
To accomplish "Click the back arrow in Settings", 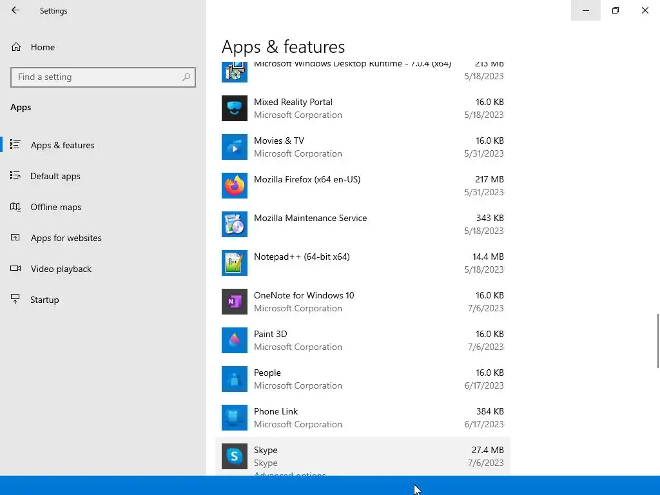I will (15, 10).
